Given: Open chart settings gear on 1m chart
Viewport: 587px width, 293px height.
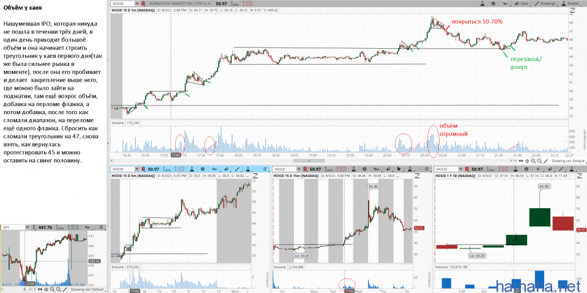Looking at the screenshot, I should click(493, 4).
